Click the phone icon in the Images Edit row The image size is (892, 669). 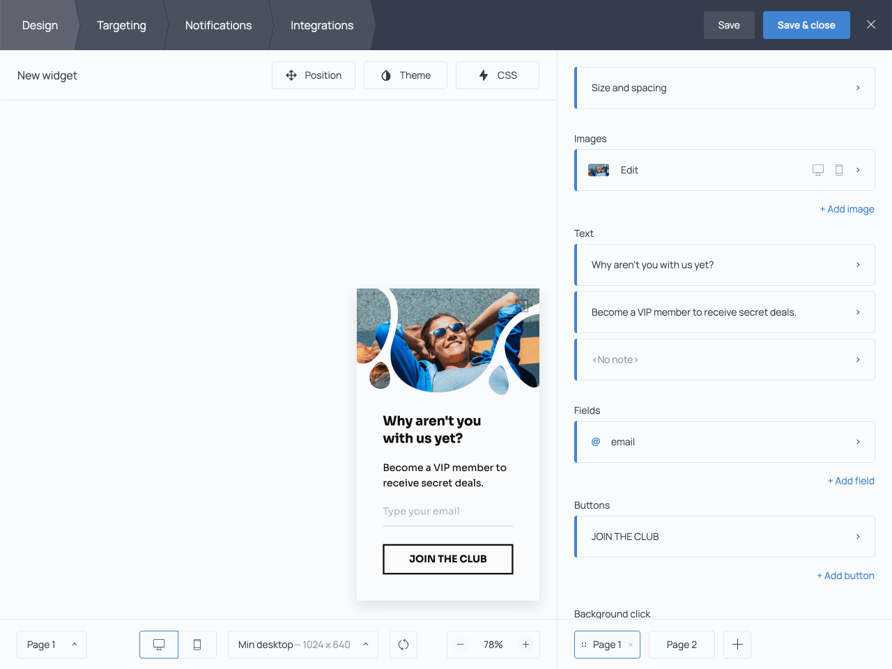838,169
